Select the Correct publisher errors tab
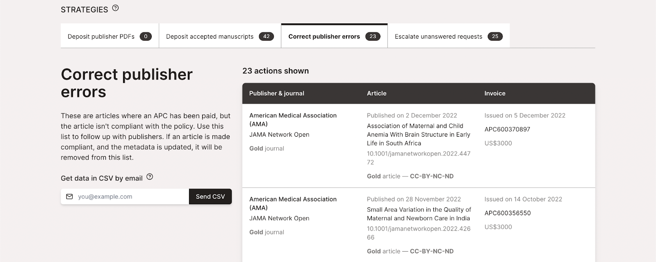Screen dimensions: 656x262 pos(324,36)
